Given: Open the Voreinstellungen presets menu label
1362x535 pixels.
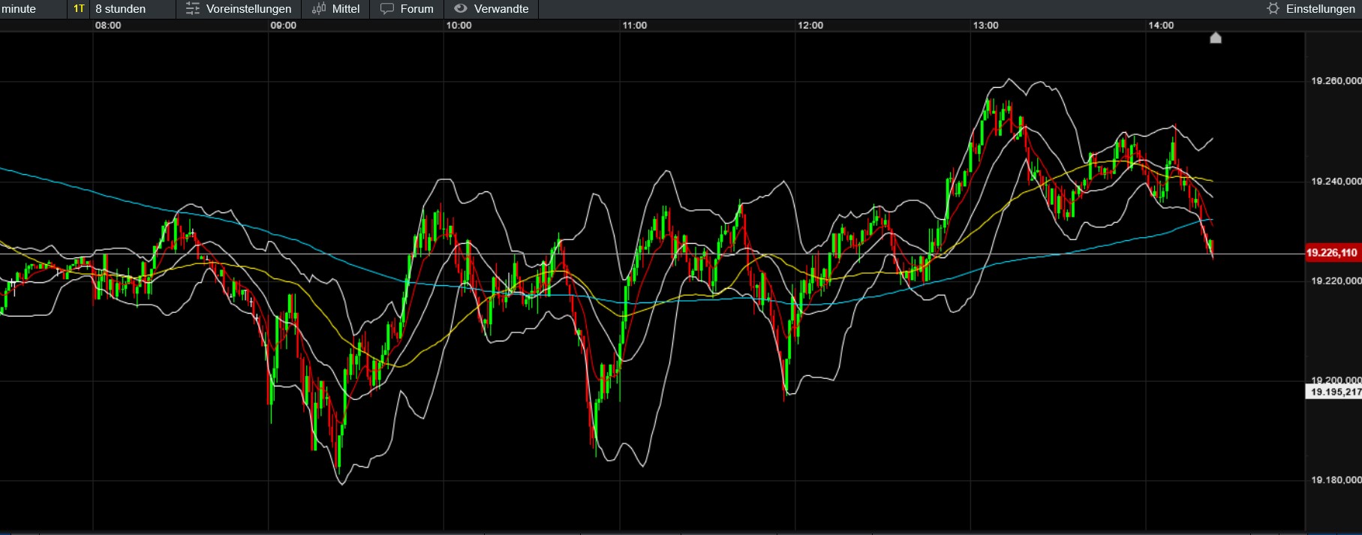Looking at the screenshot, I should click(x=248, y=9).
